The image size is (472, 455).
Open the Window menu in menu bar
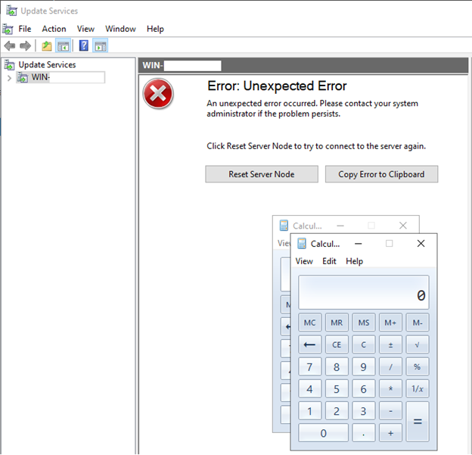[x=120, y=29]
